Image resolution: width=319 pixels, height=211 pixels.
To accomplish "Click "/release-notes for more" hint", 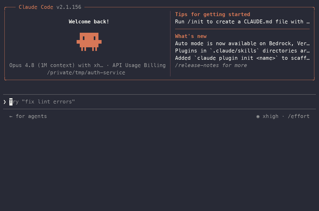I will pos(211,65).
